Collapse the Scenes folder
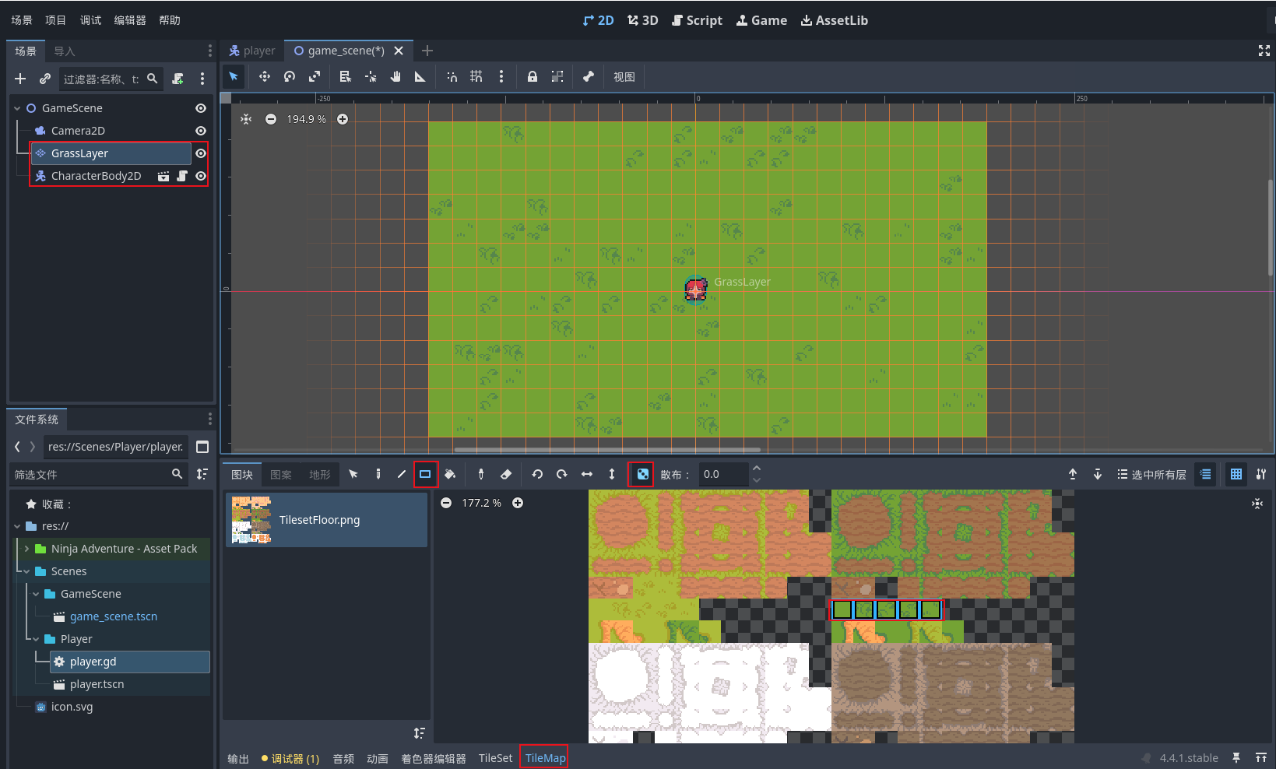Image resolution: width=1276 pixels, height=769 pixels. [26, 571]
